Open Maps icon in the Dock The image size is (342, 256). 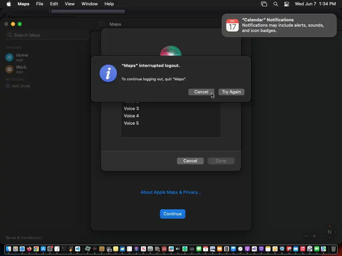tap(323, 249)
